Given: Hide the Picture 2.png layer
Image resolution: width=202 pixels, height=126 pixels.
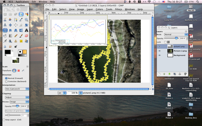Looking at the screenshot, I should coord(159,51).
